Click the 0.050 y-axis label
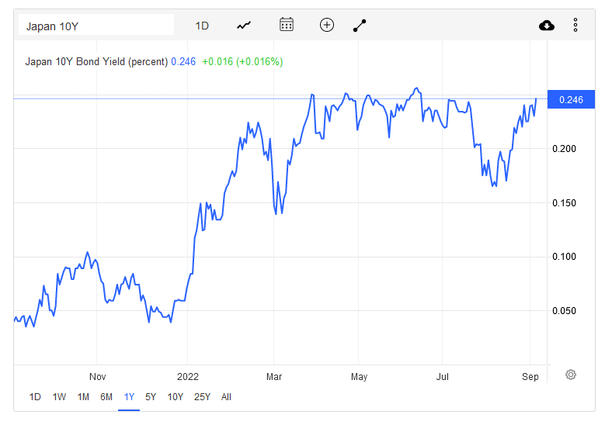The height and width of the screenshot is (425, 612). pos(564,311)
